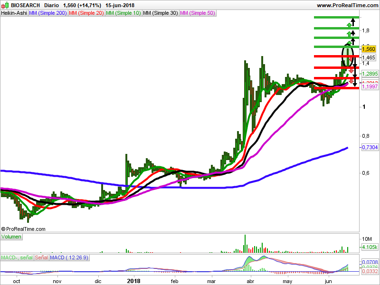This screenshot has height=285, width=380.
Task: Click the black ellipse around the last candle
Action: 348,56
